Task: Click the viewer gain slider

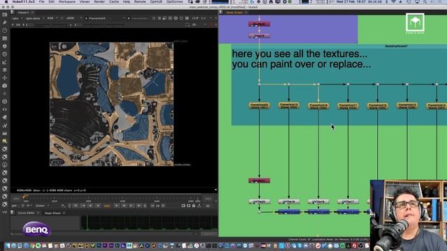Action: [x=51, y=25]
